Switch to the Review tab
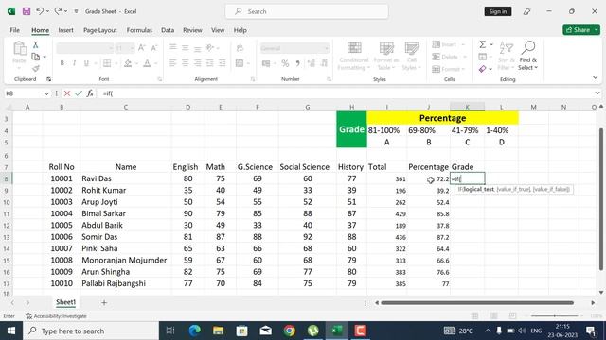This screenshot has width=606, height=340. 192,30
